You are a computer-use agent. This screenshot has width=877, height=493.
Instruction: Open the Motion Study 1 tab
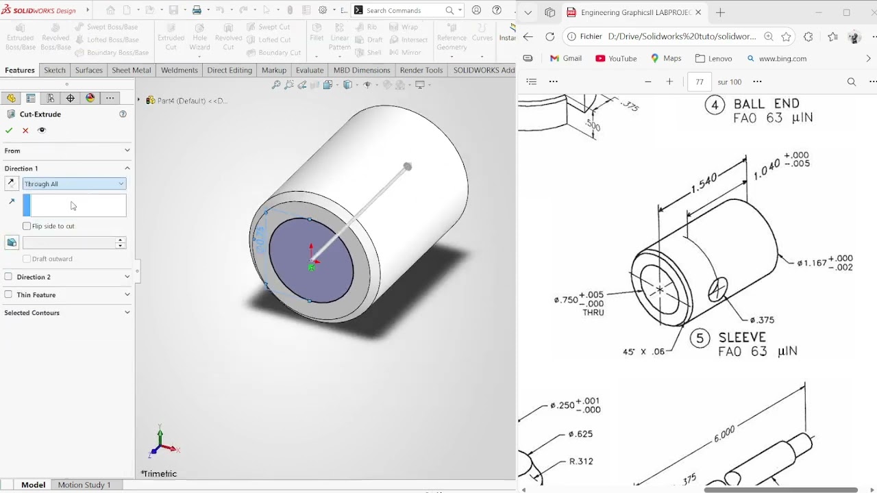click(84, 485)
